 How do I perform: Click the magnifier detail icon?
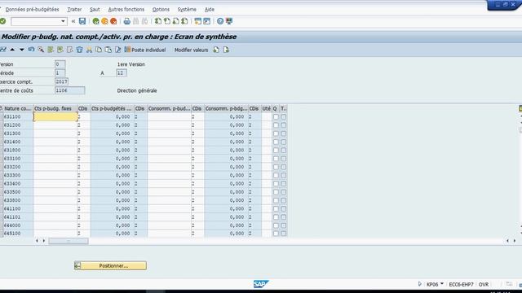coord(41,50)
